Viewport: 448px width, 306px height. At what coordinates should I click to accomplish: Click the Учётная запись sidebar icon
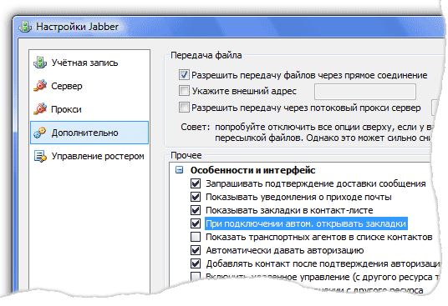(x=40, y=63)
